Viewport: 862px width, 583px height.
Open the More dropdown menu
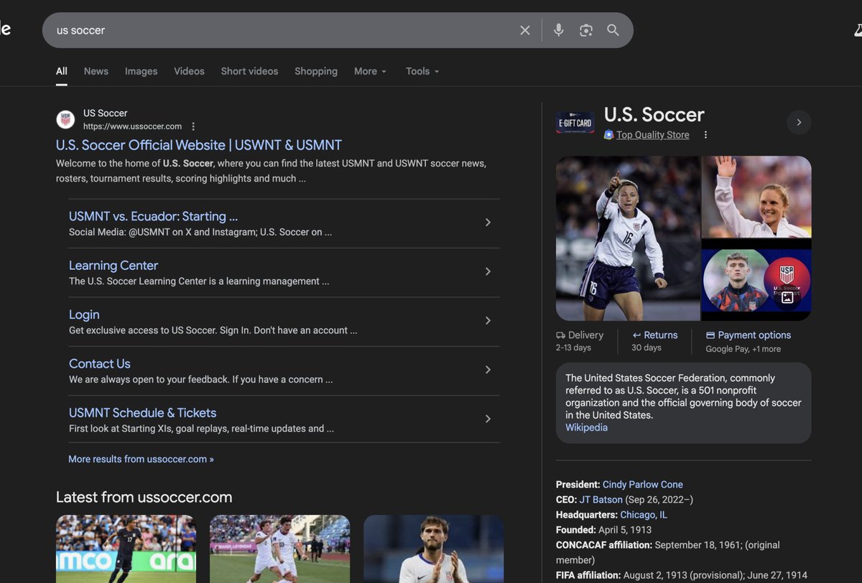(x=370, y=71)
